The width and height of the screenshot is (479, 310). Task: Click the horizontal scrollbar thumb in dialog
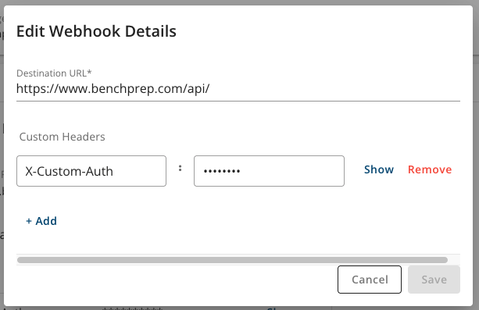coord(232,260)
